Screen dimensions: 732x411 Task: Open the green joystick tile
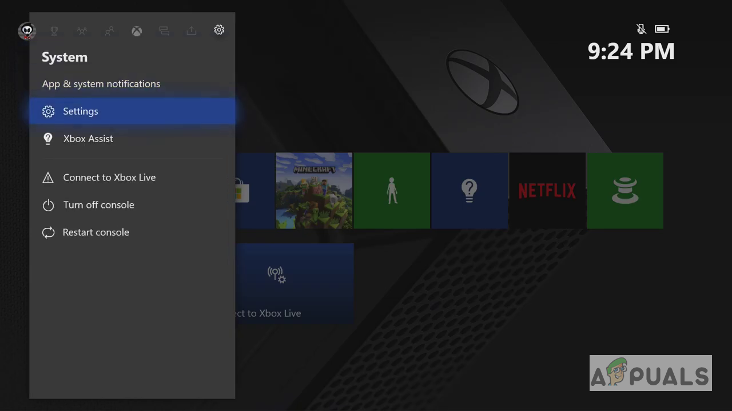pos(625,191)
